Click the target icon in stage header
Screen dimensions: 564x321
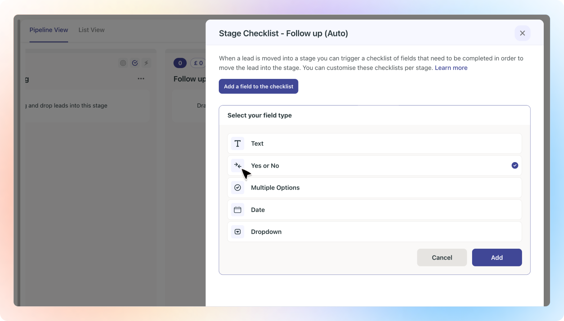tap(123, 63)
